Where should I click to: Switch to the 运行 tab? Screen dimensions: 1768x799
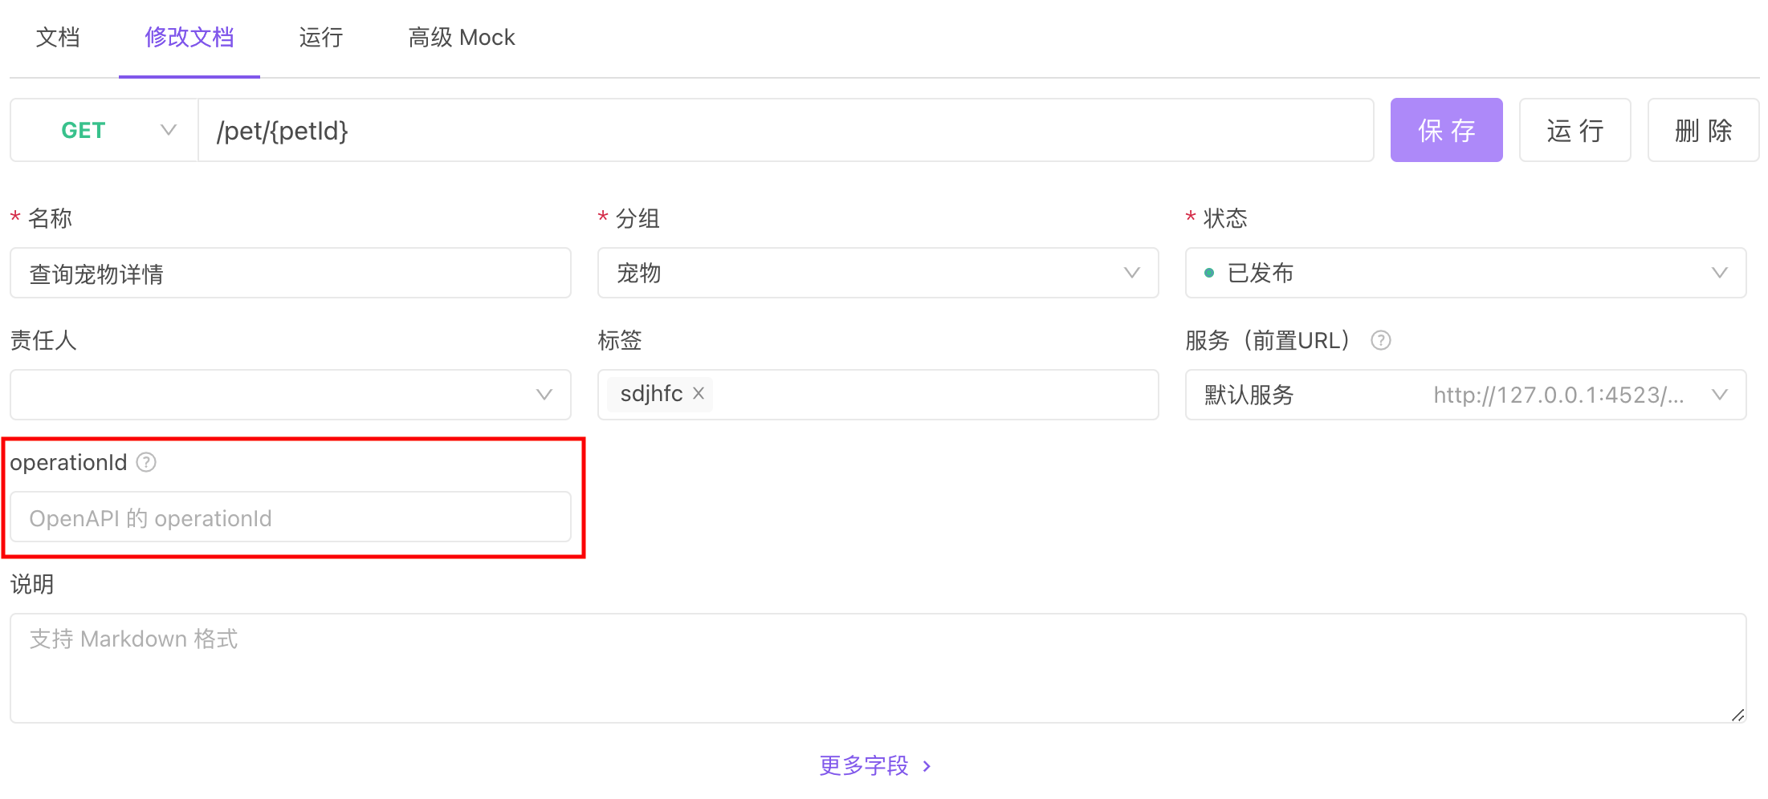click(x=321, y=38)
